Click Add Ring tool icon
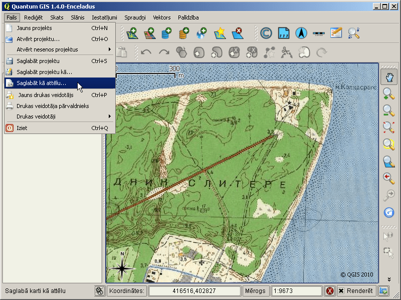This screenshot has width=401, height=300. [x=199, y=52]
